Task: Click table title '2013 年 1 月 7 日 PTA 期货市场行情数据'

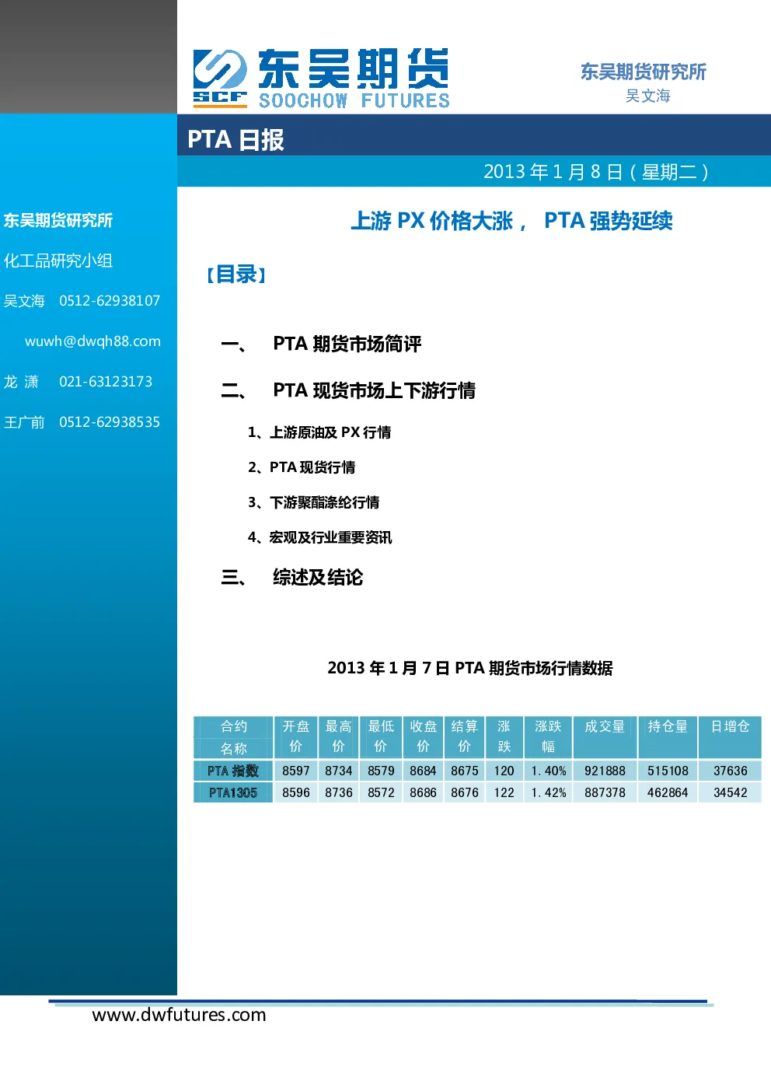Action: [x=470, y=668]
